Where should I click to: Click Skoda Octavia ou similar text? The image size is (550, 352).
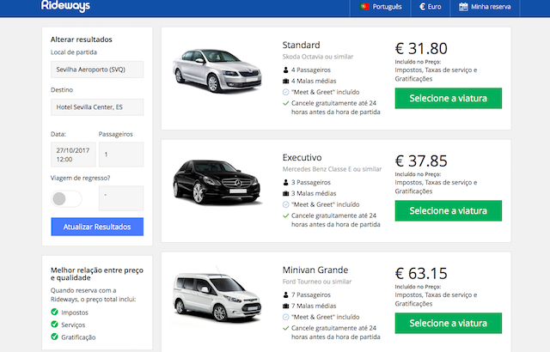[x=318, y=57]
